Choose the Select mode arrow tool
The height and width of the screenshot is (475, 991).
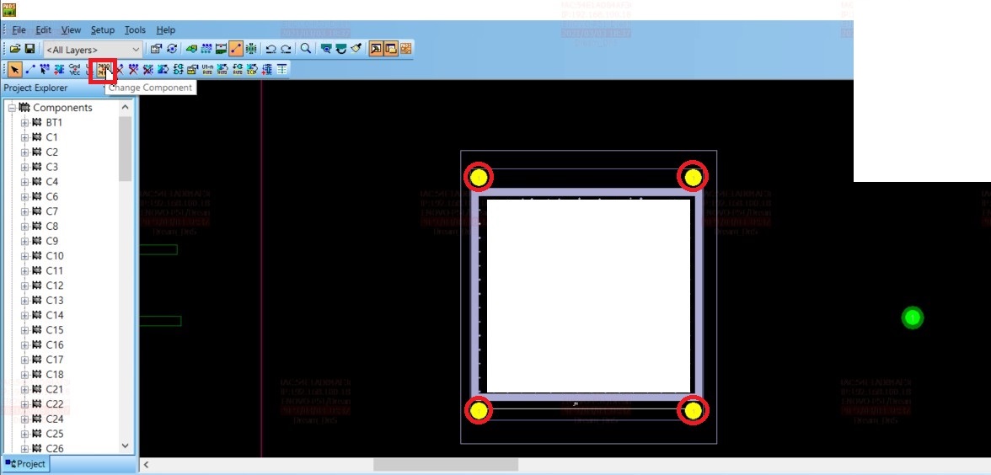pos(13,69)
